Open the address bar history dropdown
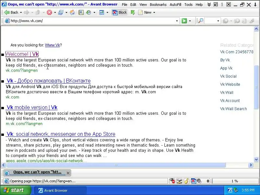 [x=177, y=21]
